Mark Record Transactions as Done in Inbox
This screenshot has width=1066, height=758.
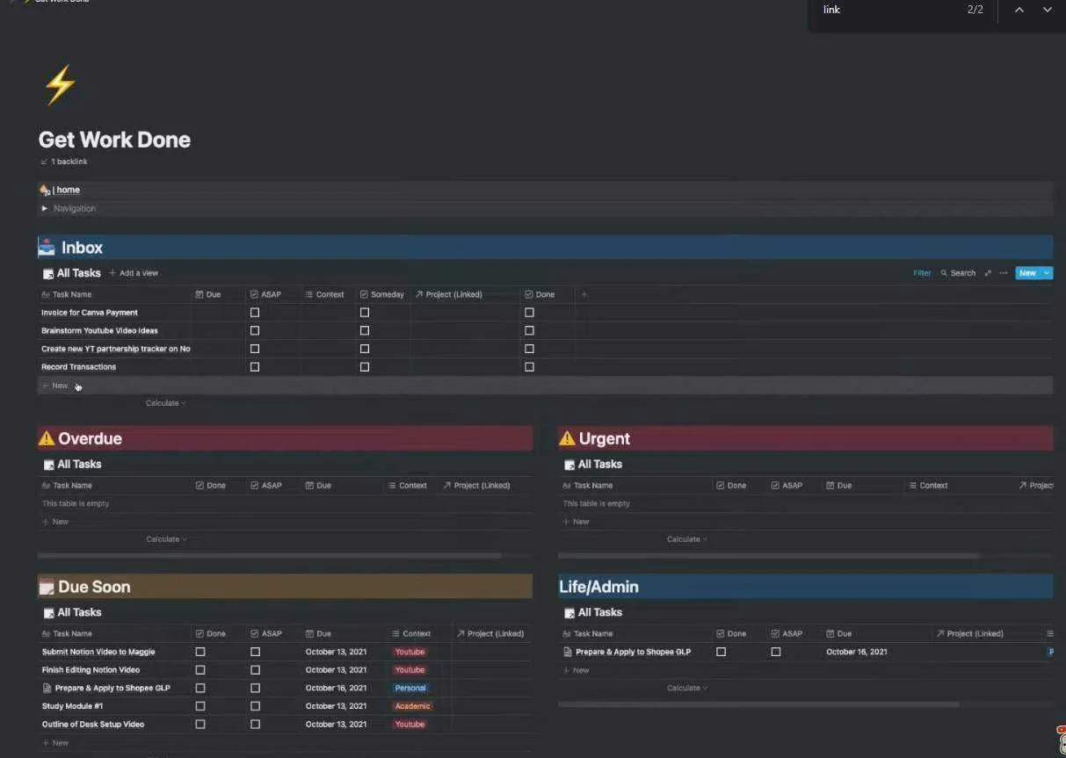pos(529,367)
